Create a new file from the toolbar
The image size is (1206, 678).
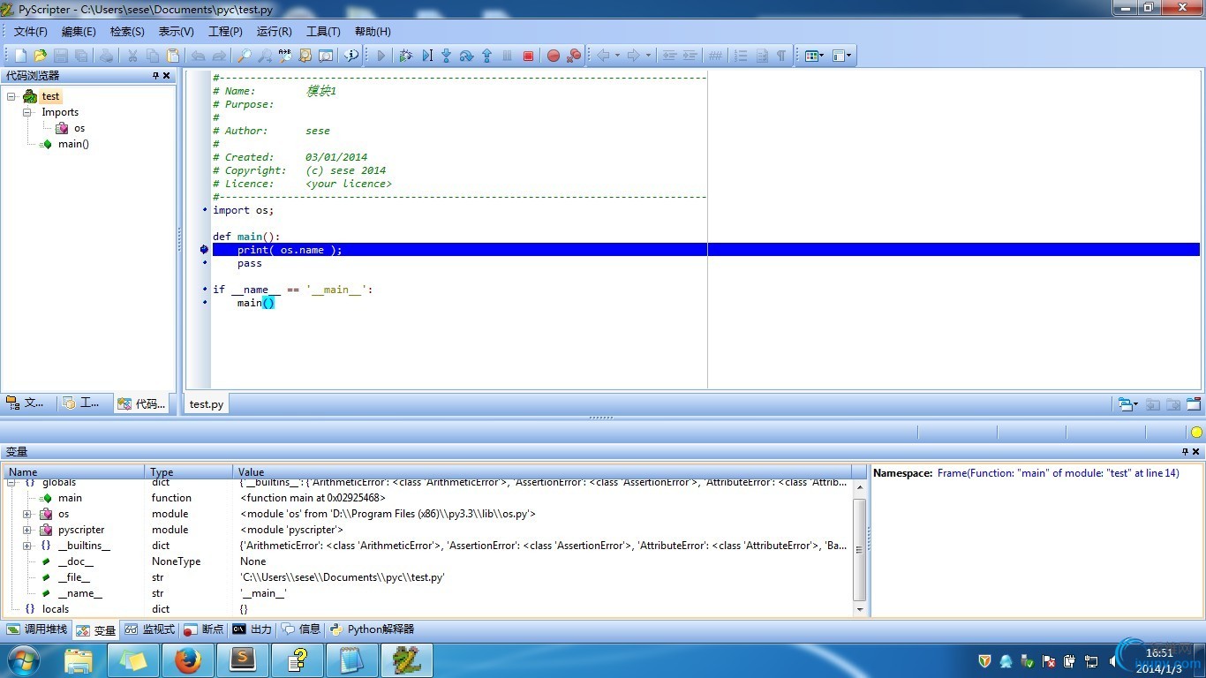[20, 56]
